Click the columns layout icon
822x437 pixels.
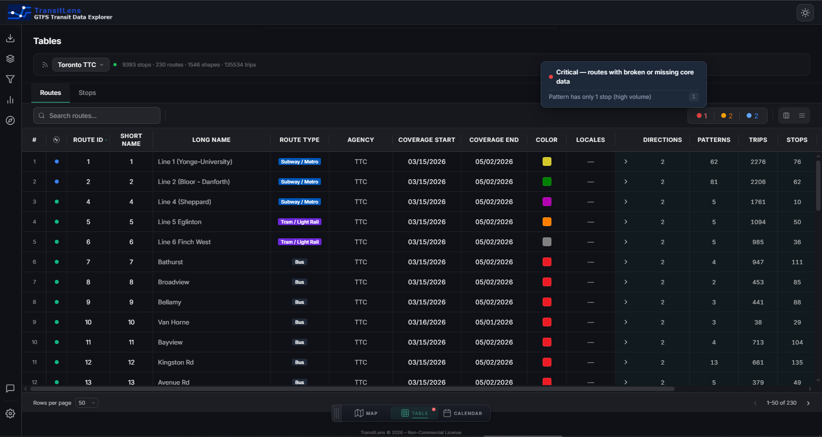click(786, 115)
